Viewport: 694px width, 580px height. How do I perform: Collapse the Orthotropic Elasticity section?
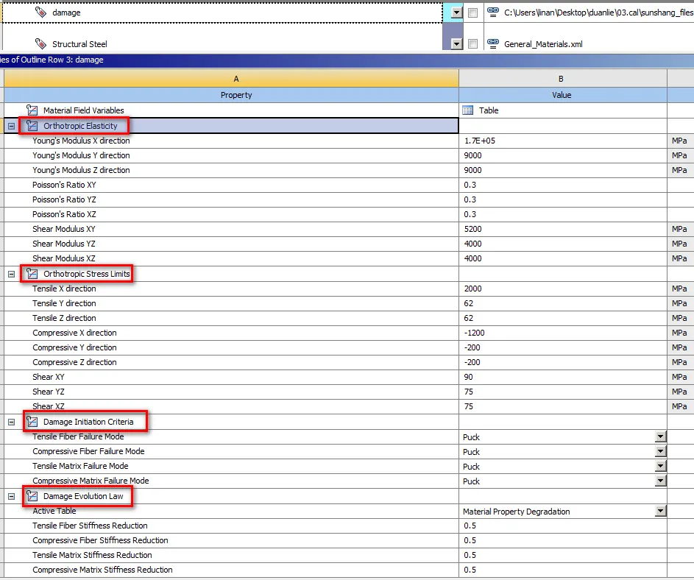pyautogui.click(x=11, y=126)
